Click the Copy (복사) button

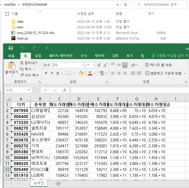point(26,69)
